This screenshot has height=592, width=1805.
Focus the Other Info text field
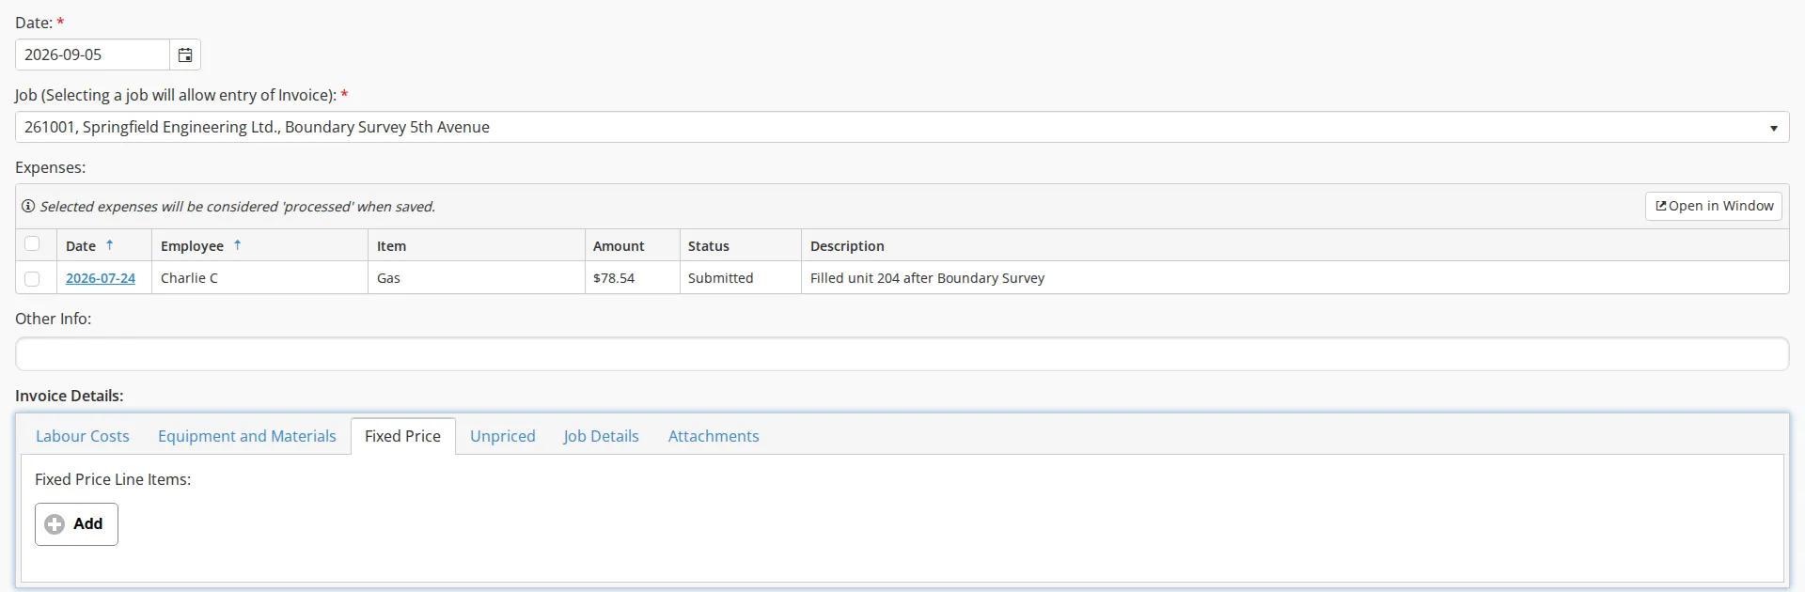click(902, 354)
